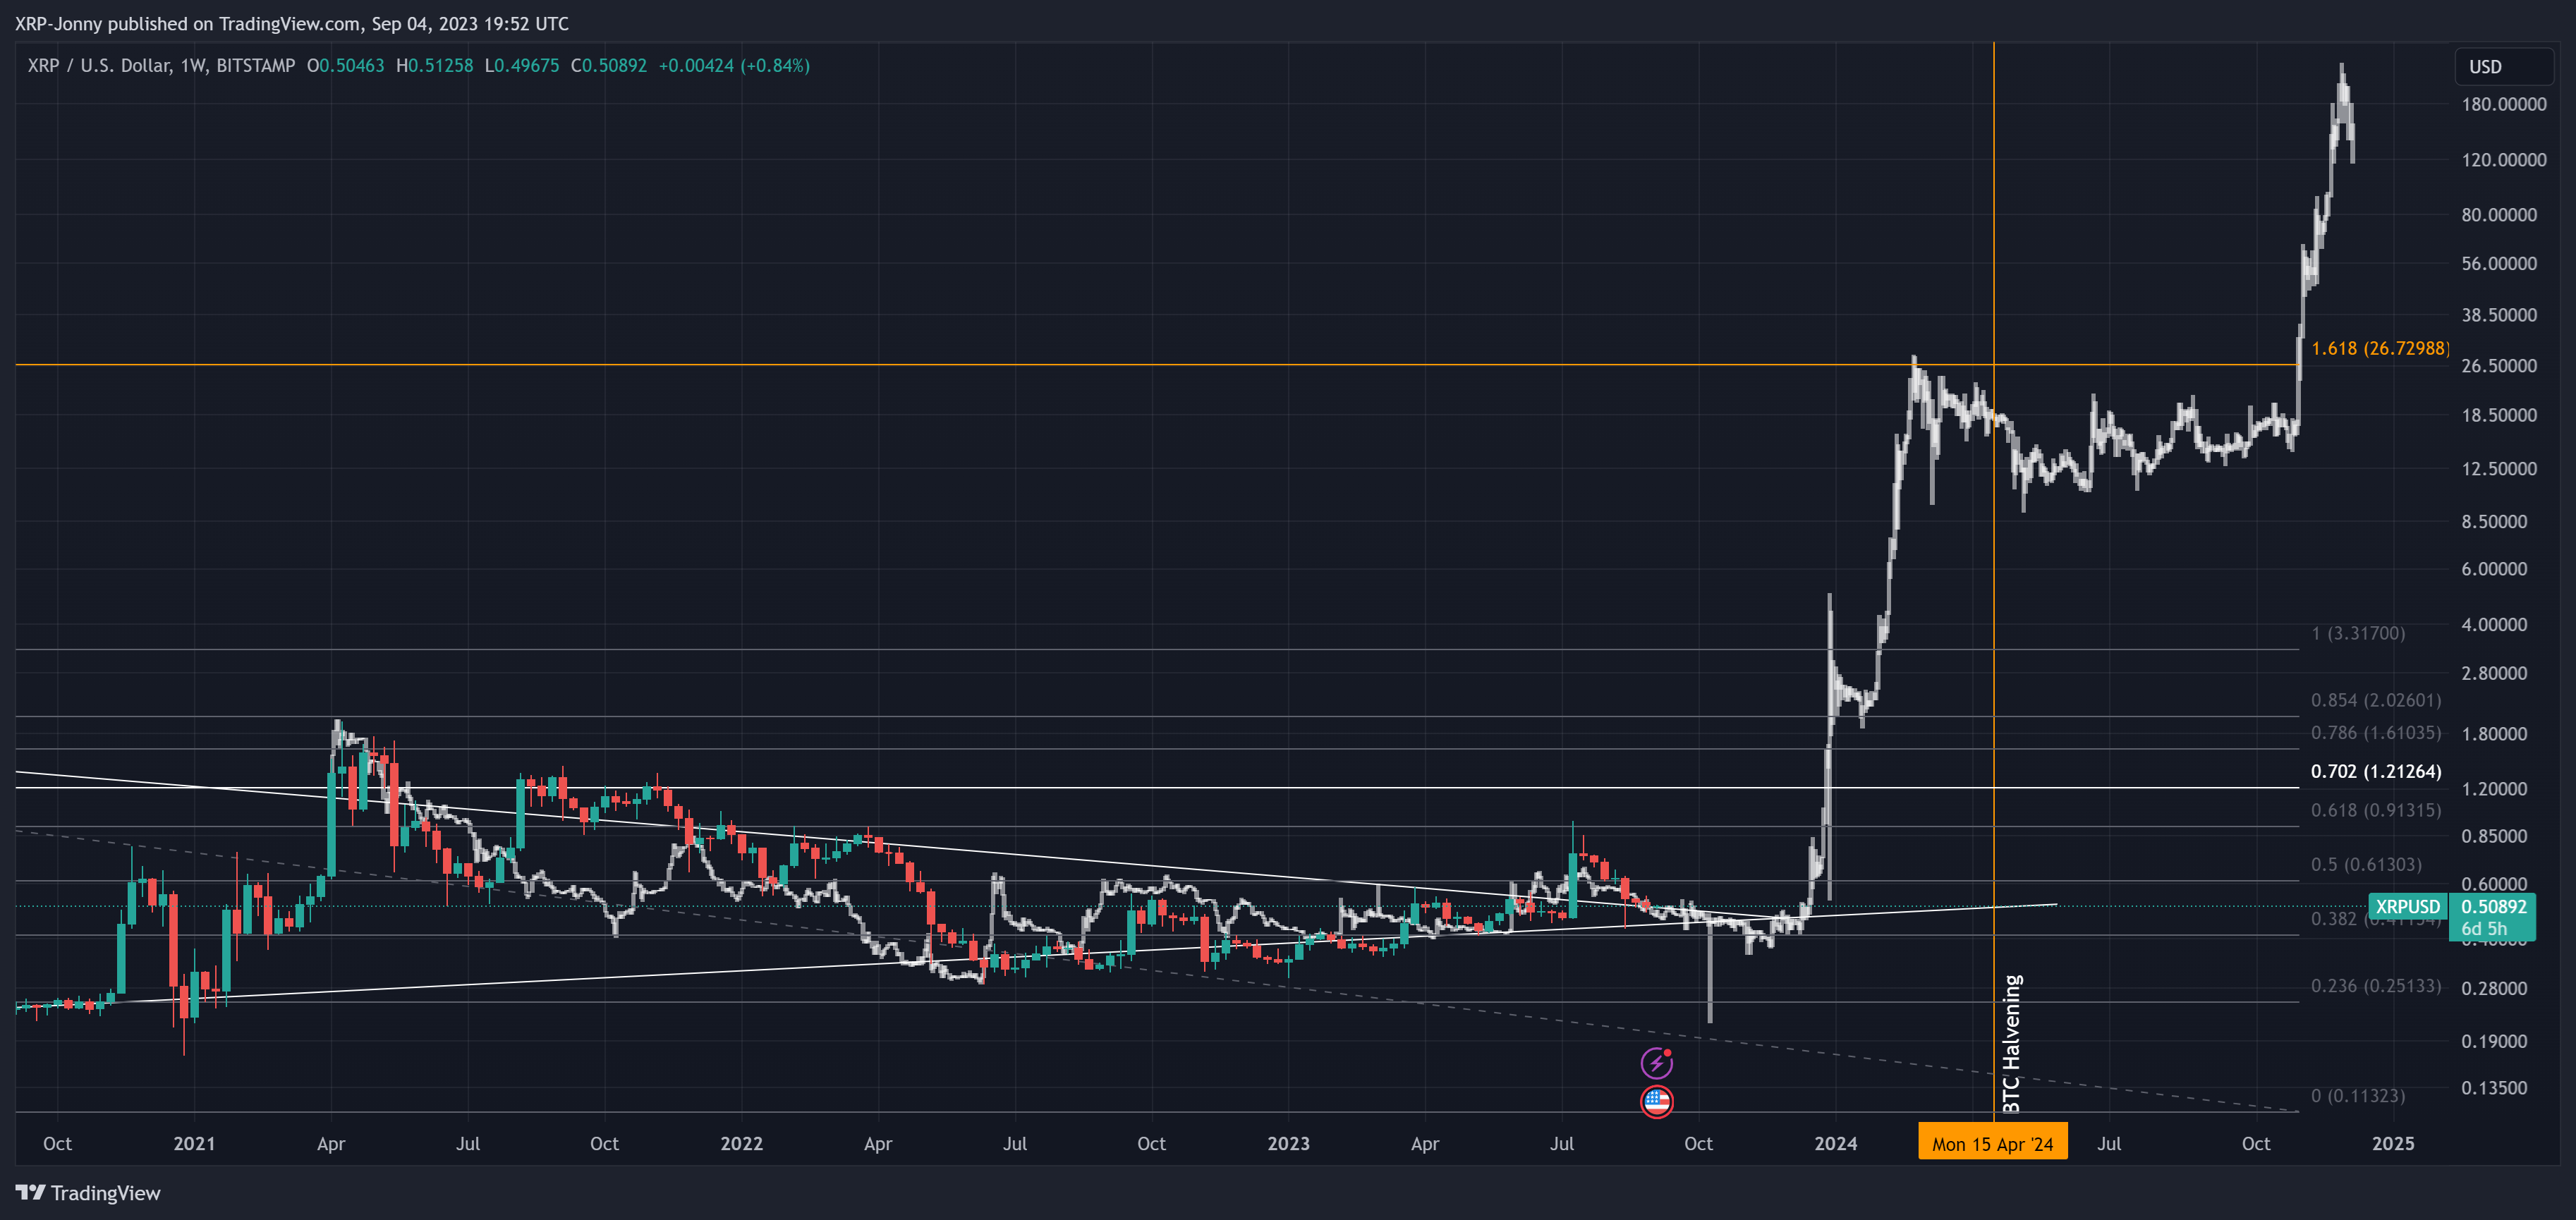Click the 2023 time axis label
Screen dimensions: 2576x1220
[x=1288, y=1143]
